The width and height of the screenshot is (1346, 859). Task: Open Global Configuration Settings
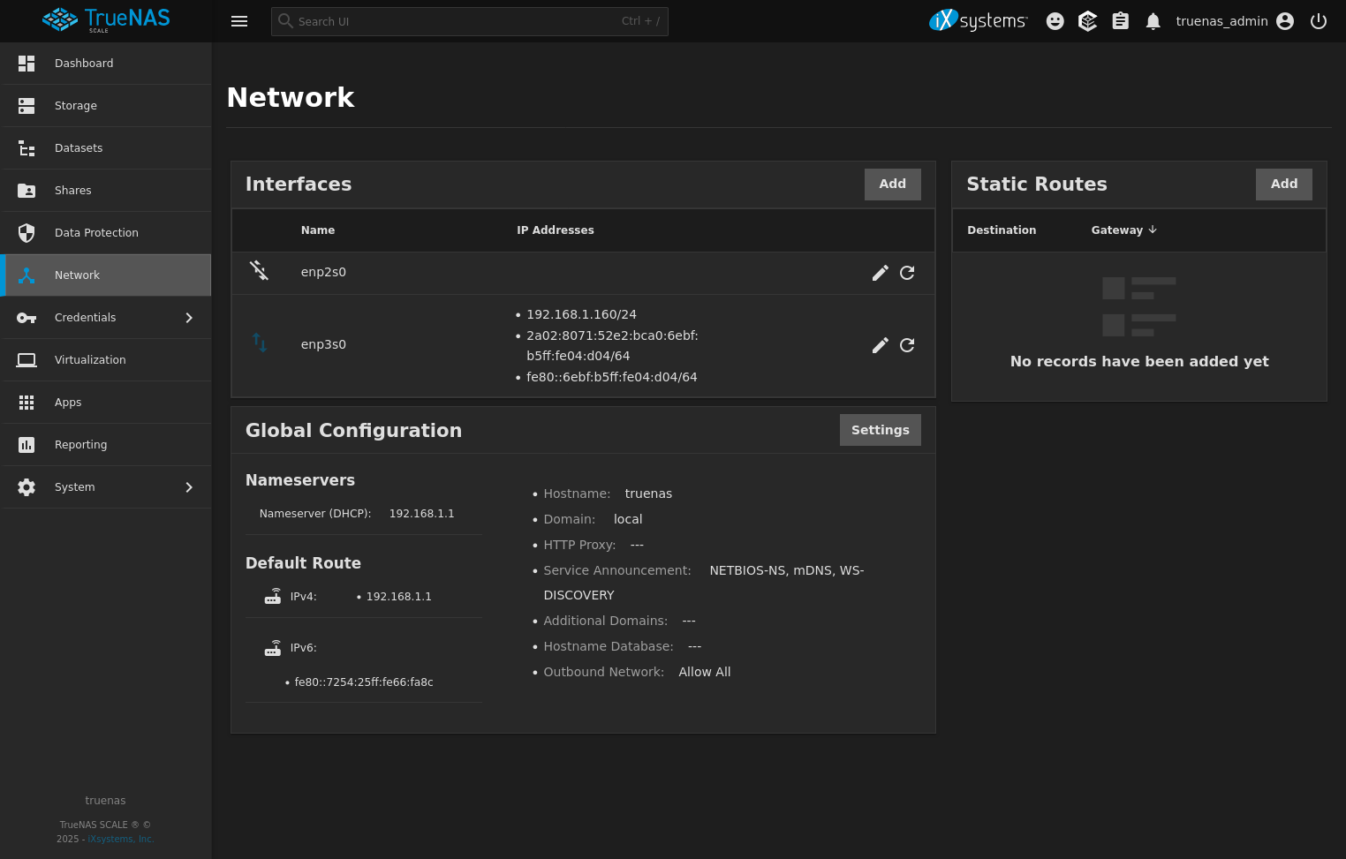[x=880, y=430]
